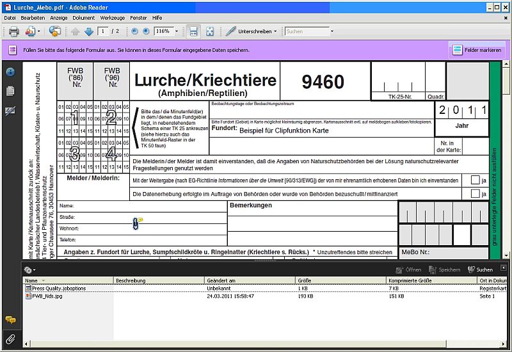Open the Werkzeuge menu
The image size is (512, 352).
click(112, 18)
